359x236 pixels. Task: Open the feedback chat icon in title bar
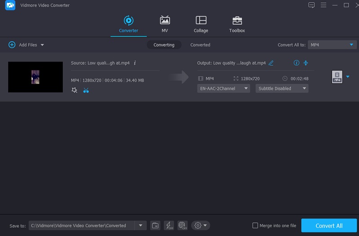311,5
